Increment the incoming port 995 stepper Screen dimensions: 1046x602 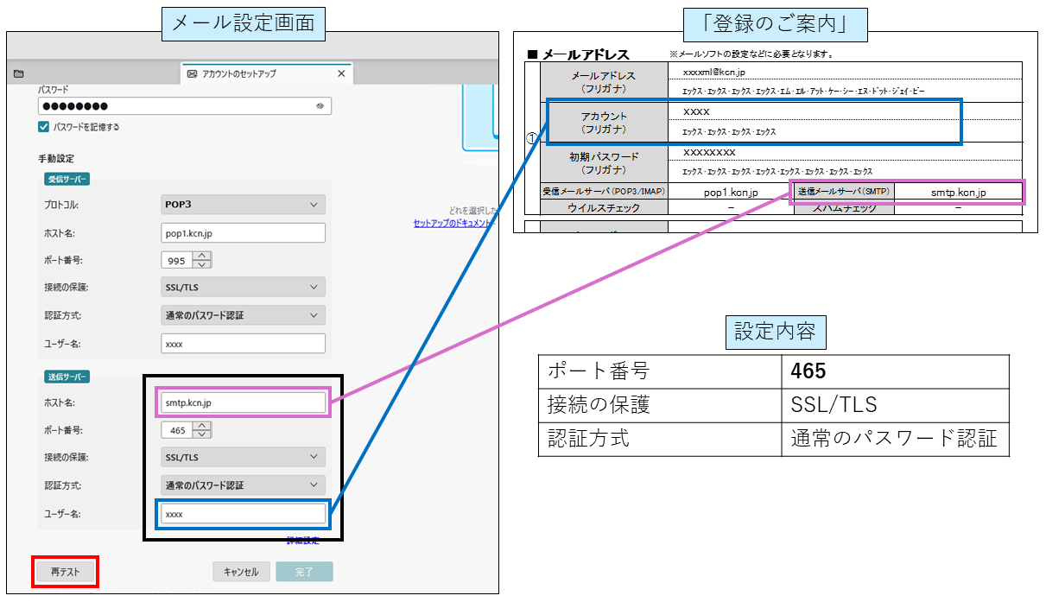pos(200,256)
